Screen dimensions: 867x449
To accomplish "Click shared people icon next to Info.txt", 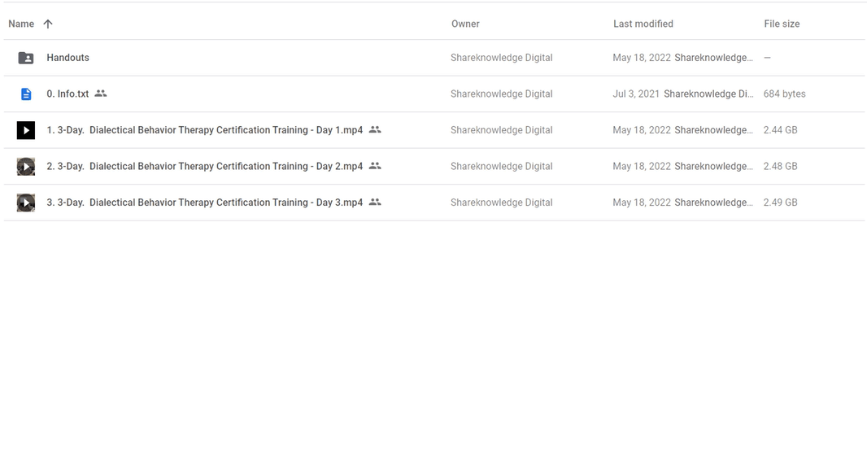I will point(101,94).
